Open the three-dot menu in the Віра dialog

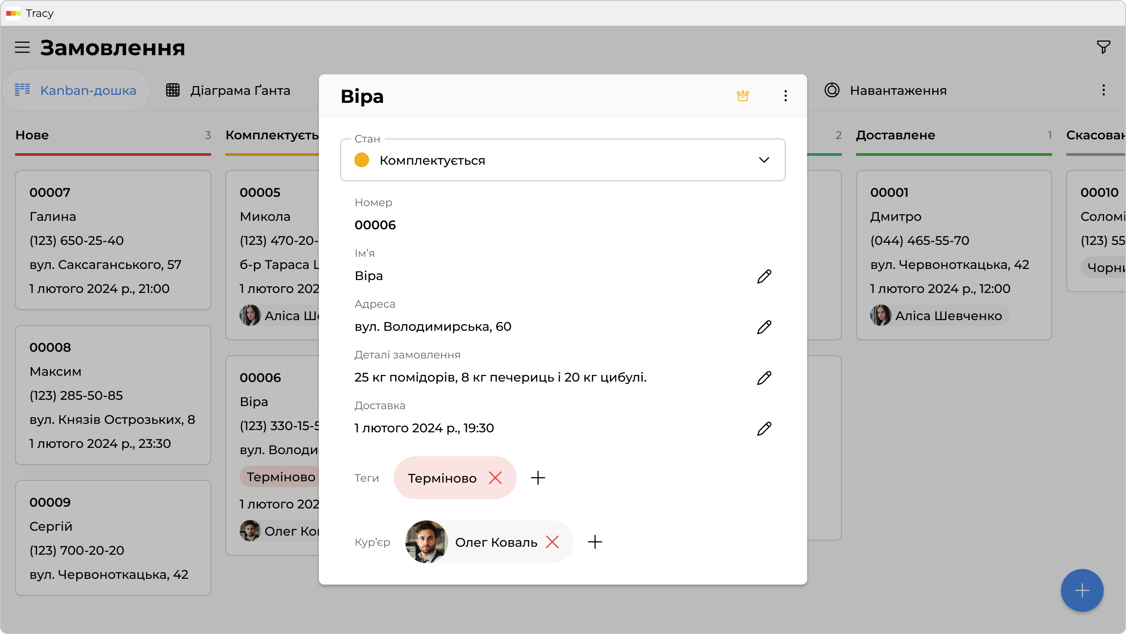point(785,96)
